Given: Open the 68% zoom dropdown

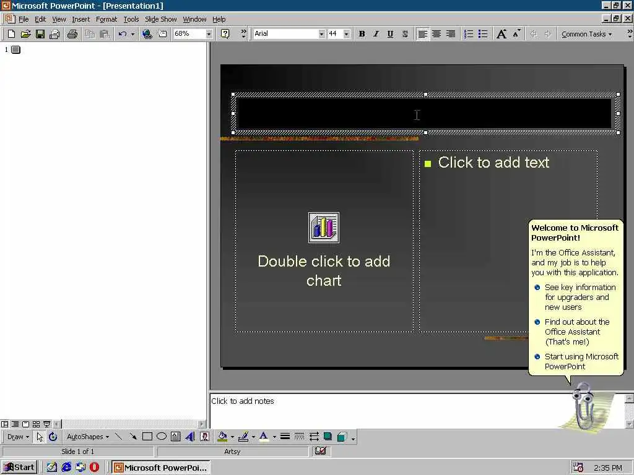Looking at the screenshot, I should [x=209, y=34].
